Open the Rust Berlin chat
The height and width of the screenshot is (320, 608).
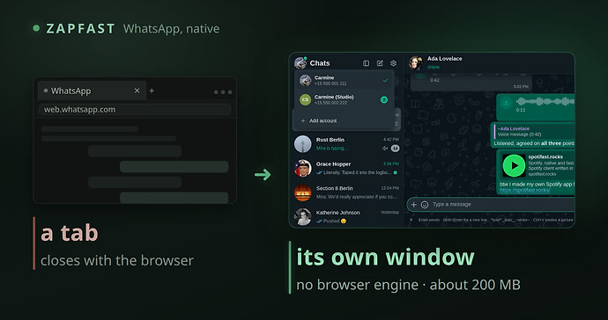click(x=346, y=144)
